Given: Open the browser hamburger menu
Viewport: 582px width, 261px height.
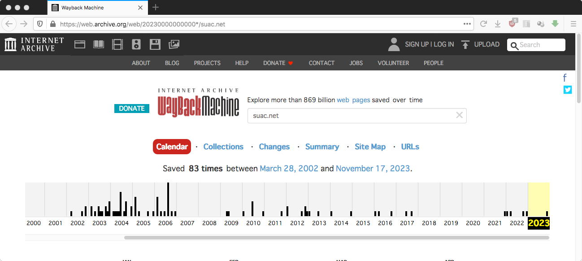Looking at the screenshot, I should [573, 24].
